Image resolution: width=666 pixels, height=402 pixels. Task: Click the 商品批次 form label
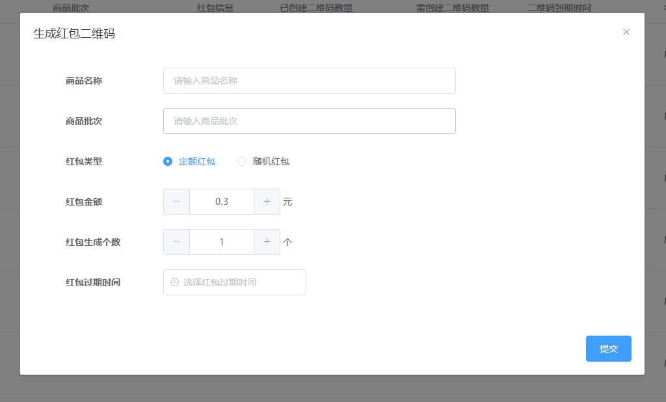(x=84, y=121)
